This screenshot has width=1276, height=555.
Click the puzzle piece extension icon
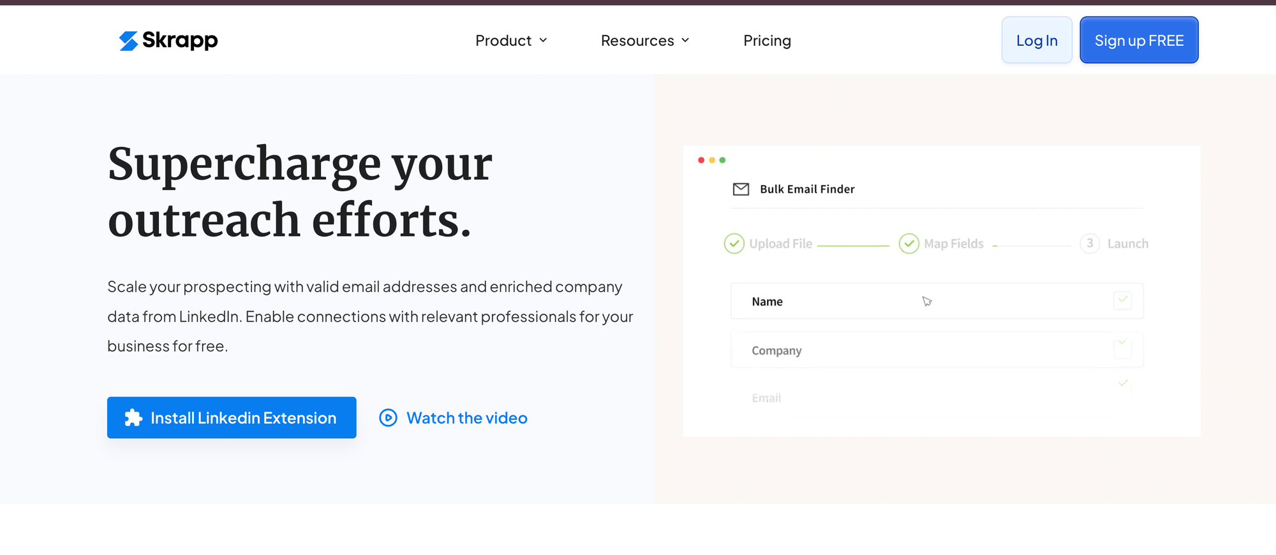pyautogui.click(x=133, y=418)
